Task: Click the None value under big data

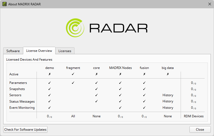Action: [168, 116]
